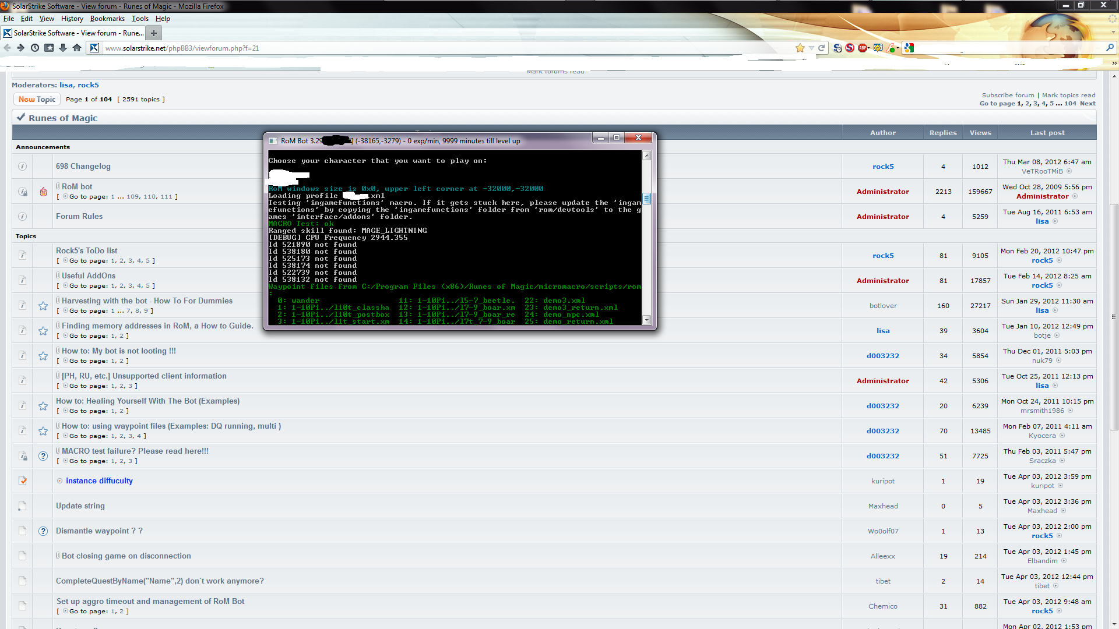Click the Bookmarks star-box toolbar icon
Image resolution: width=1119 pixels, height=629 pixels.
(49, 48)
